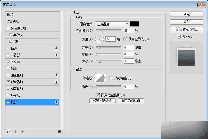Click the angle field showing -53

point(111,39)
